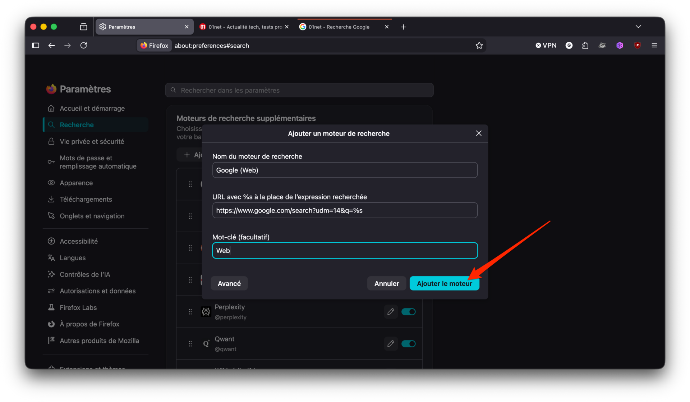Click the tab overview icon beside window controls

[83, 27]
